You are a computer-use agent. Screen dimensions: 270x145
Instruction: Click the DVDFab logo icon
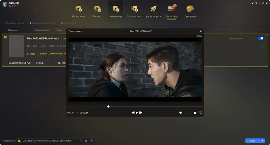coord(5,4)
